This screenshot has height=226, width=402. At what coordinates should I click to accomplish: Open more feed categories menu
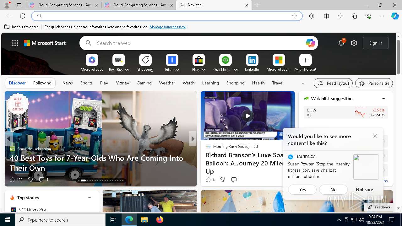[x=303, y=83]
